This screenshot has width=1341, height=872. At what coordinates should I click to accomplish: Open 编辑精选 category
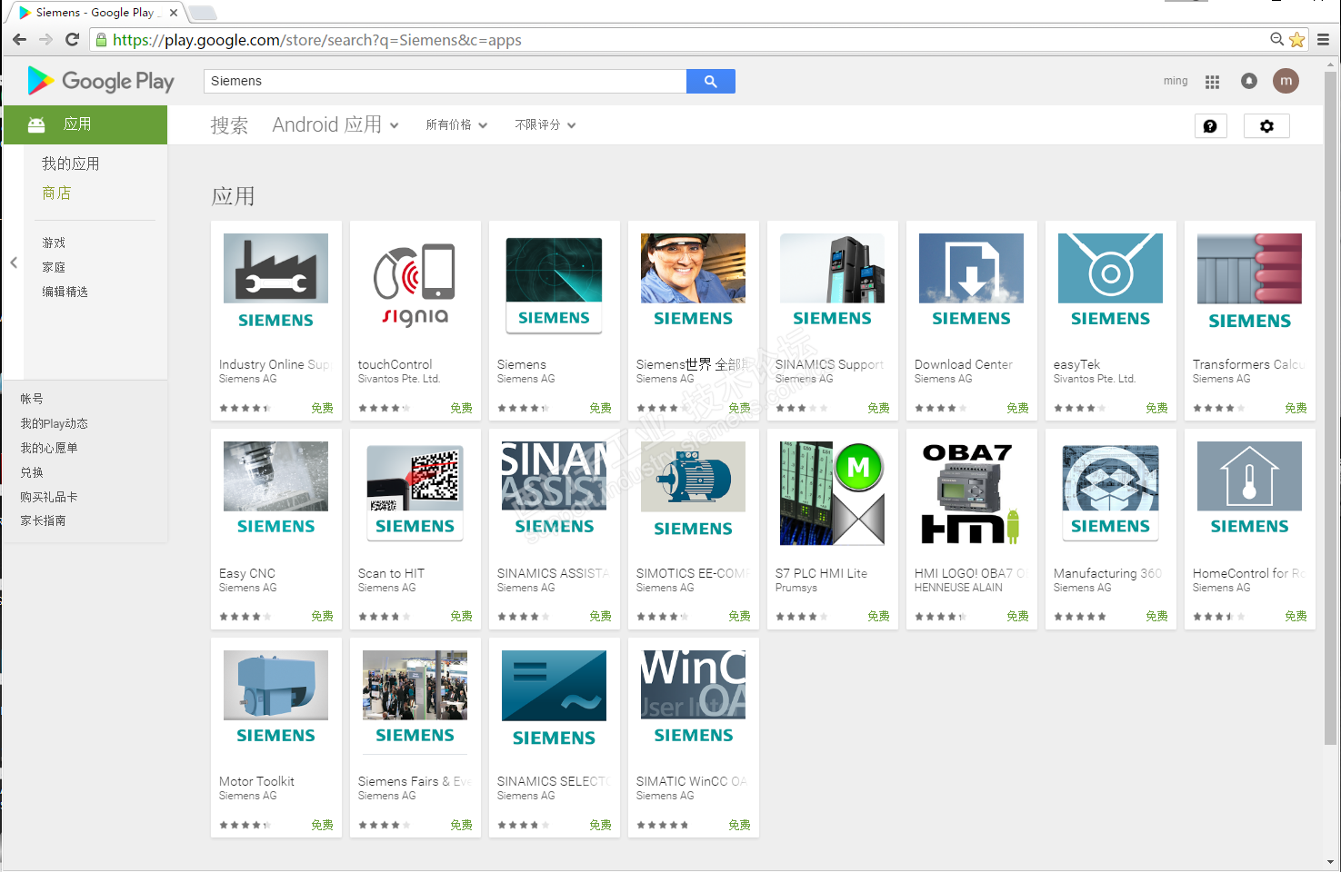click(65, 292)
